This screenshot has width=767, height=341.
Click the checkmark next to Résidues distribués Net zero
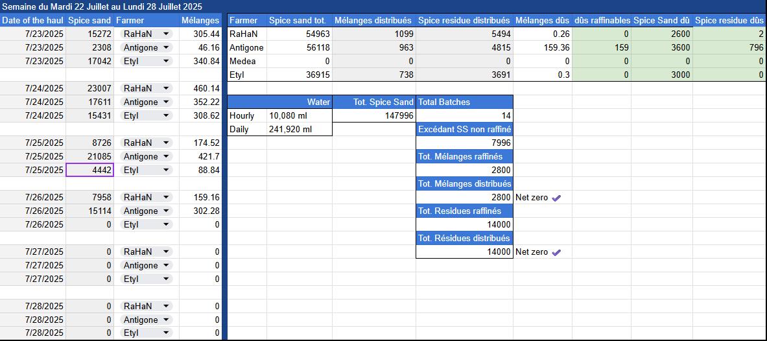(556, 252)
